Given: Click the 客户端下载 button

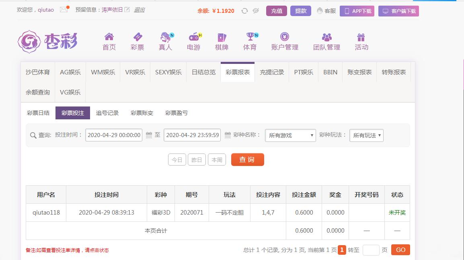Looking at the screenshot, I should (398, 11).
